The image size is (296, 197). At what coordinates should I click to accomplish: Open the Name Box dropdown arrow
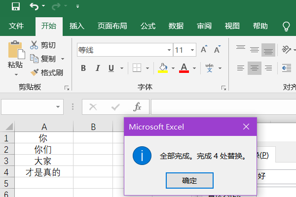click(x=59, y=106)
